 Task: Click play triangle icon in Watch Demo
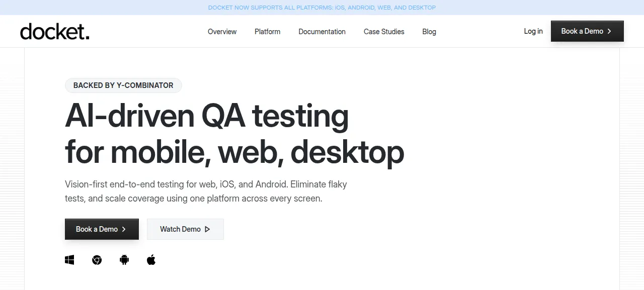point(207,229)
